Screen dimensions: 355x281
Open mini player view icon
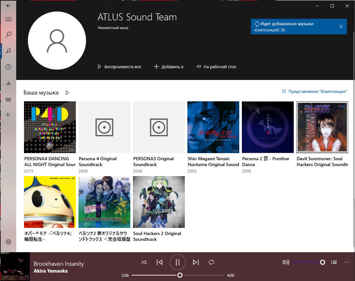[334, 262]
